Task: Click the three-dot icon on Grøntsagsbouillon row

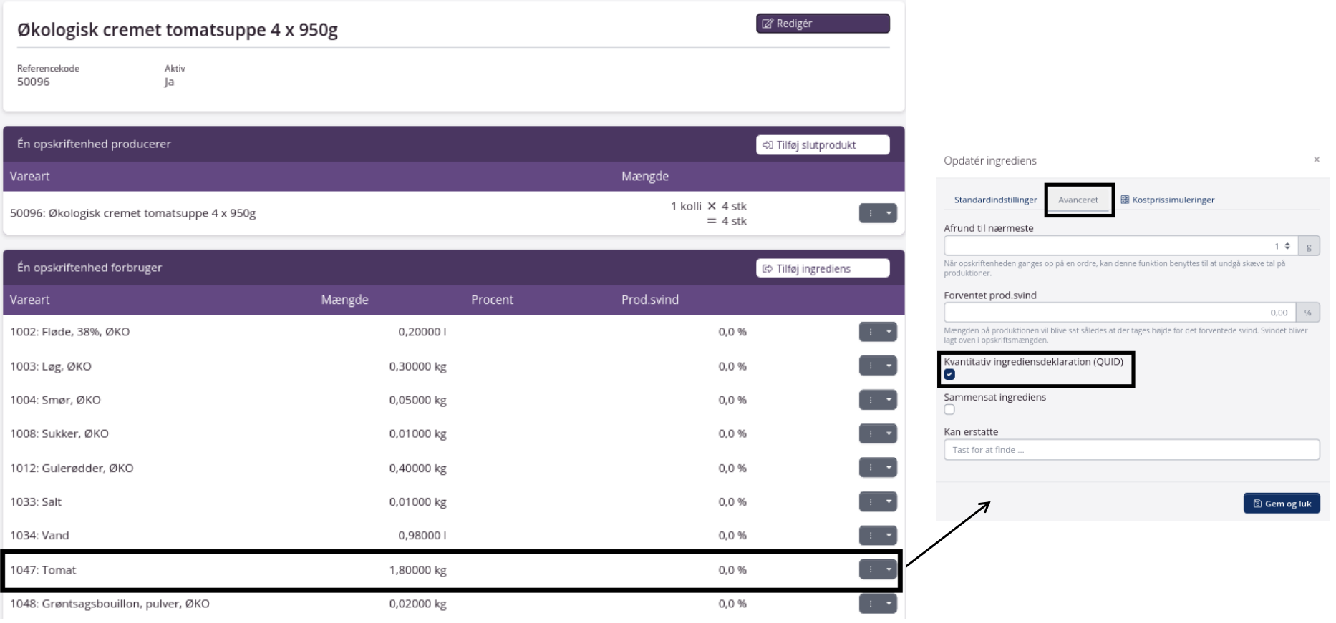Action: (x=871, y=604)
